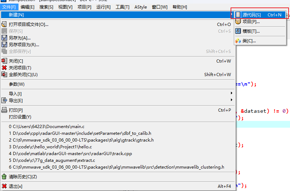Choose 模板[T]... Template entry
290x191 pixels.
(260, 31)
